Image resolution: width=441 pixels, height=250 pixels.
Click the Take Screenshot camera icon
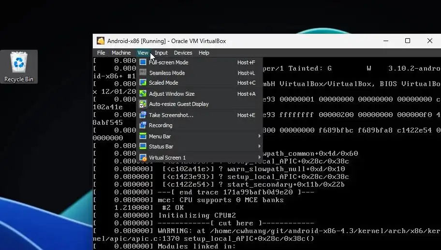coord(143,115)
